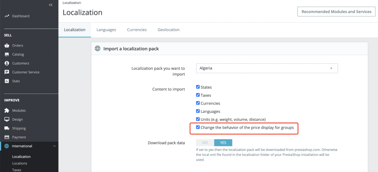
Task: Click the Stats bar chart icon
Action: (7, 81)
